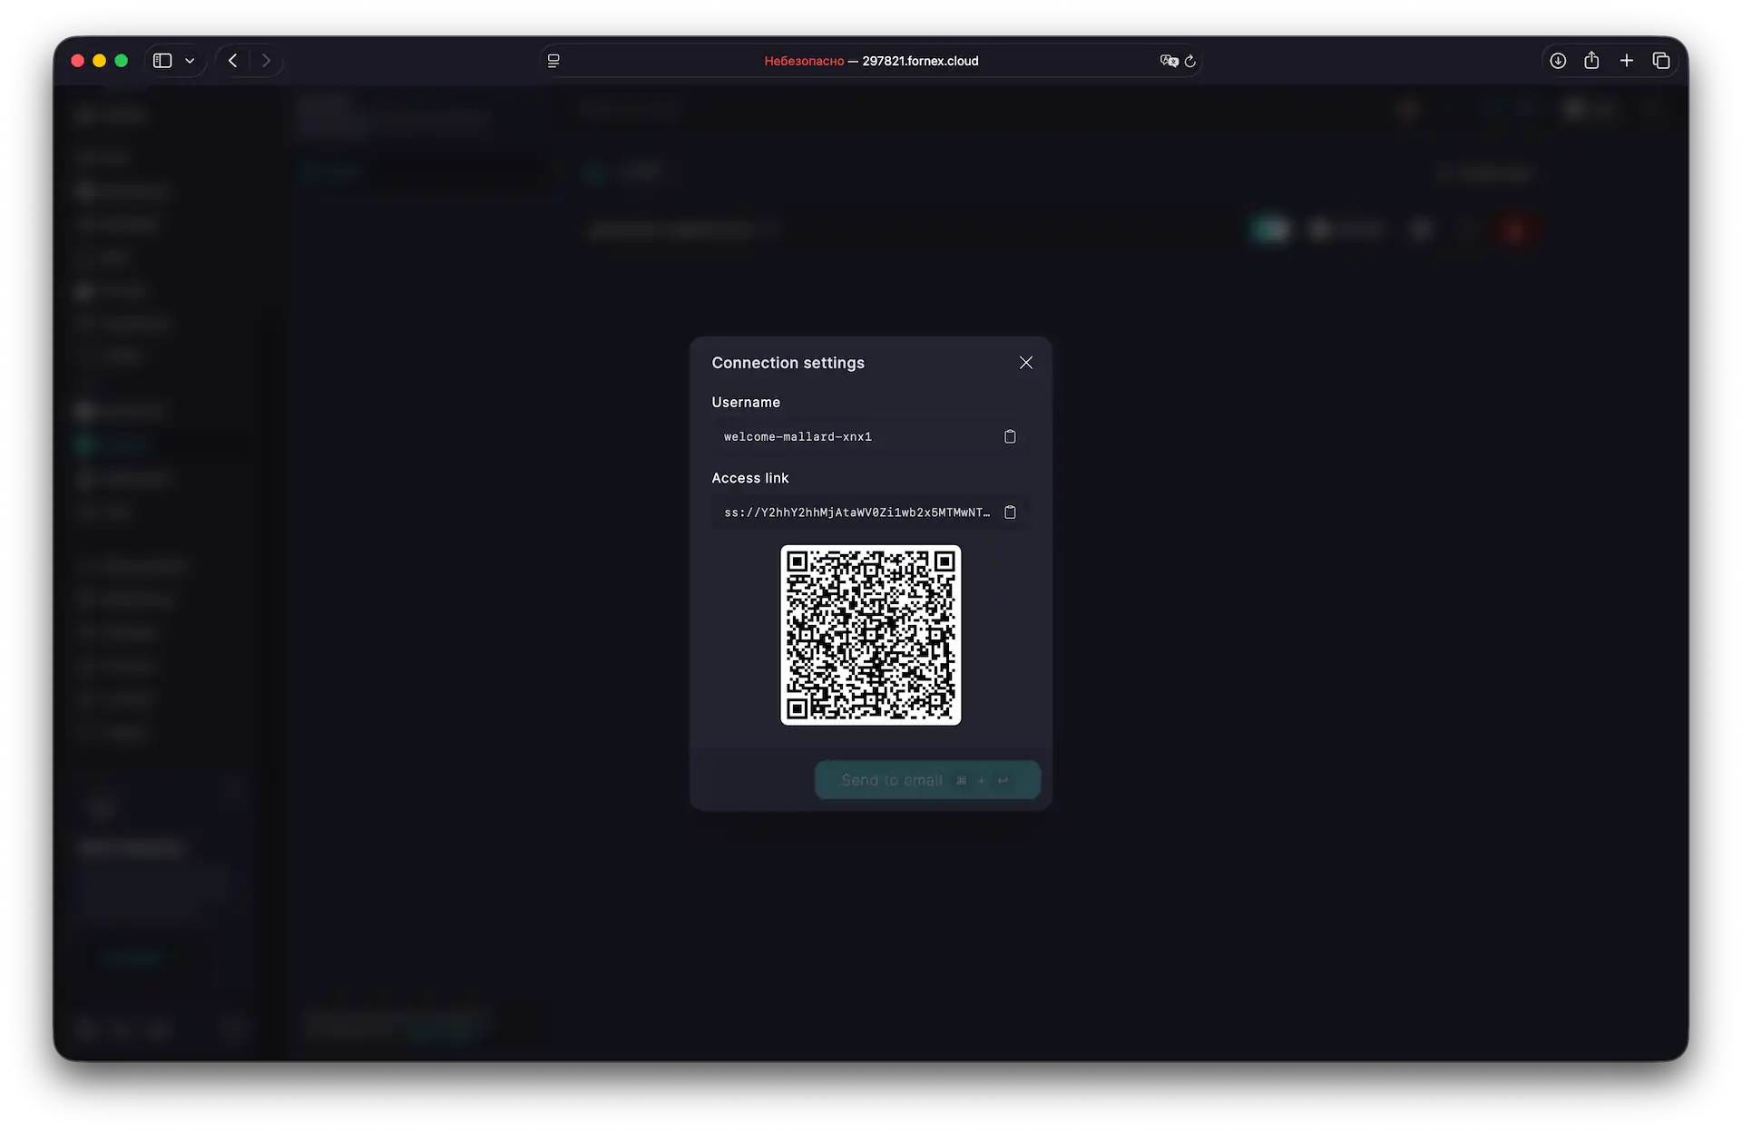Show the tab overview grid
This screenshot has height=1132, width=1742.
1661,60
